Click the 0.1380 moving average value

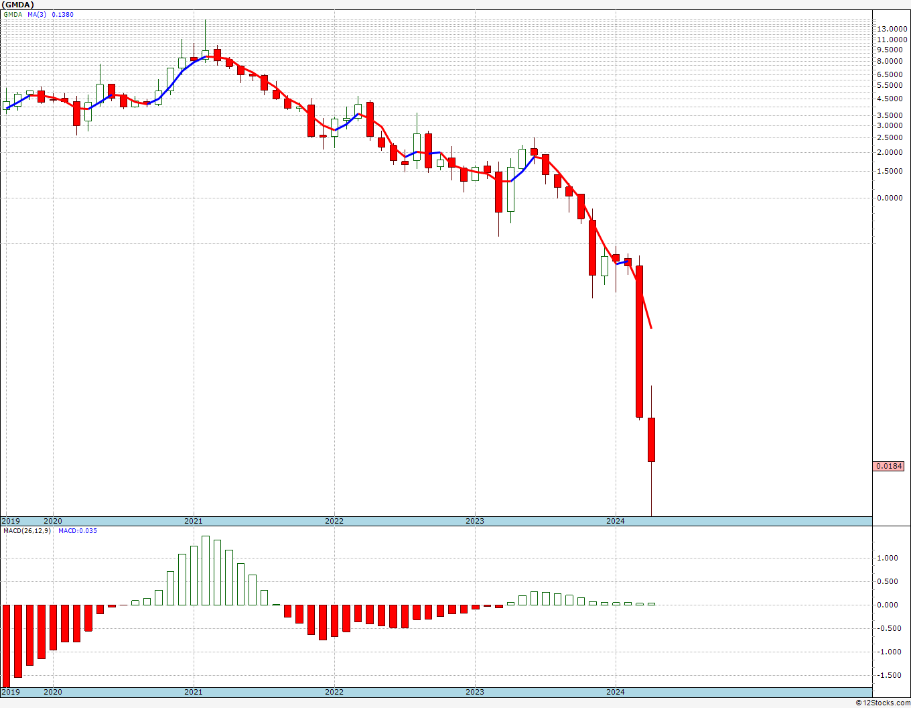63,14
